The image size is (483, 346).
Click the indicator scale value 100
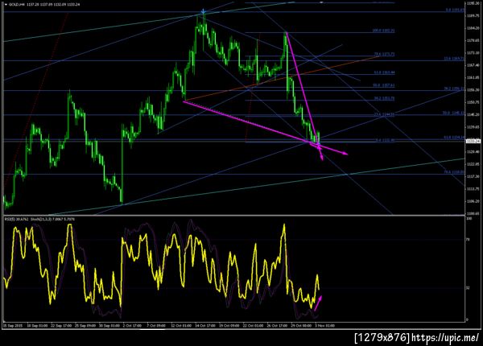tap(469, 219)
